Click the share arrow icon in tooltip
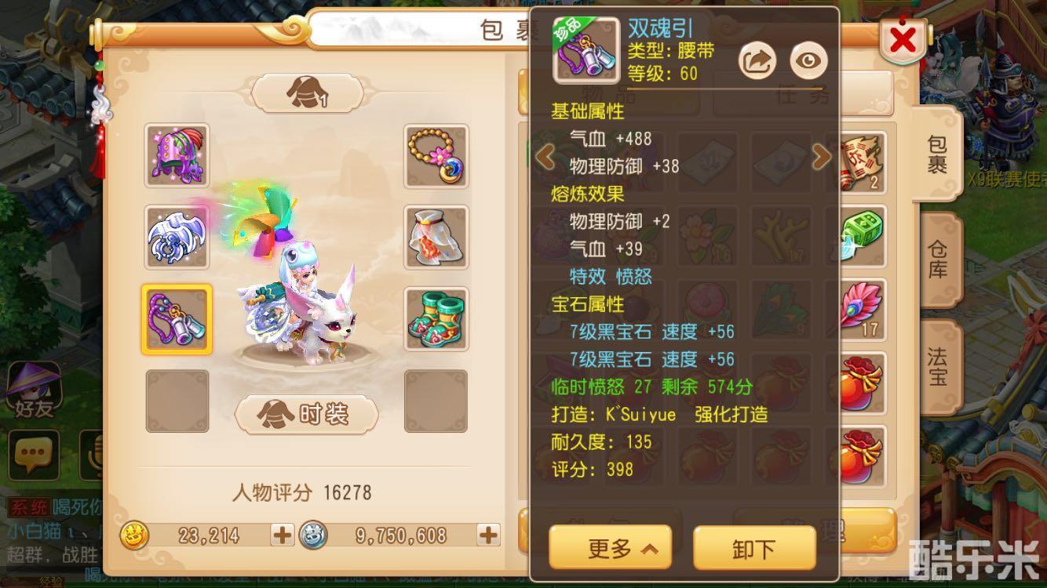 click(x=757, y=61)
